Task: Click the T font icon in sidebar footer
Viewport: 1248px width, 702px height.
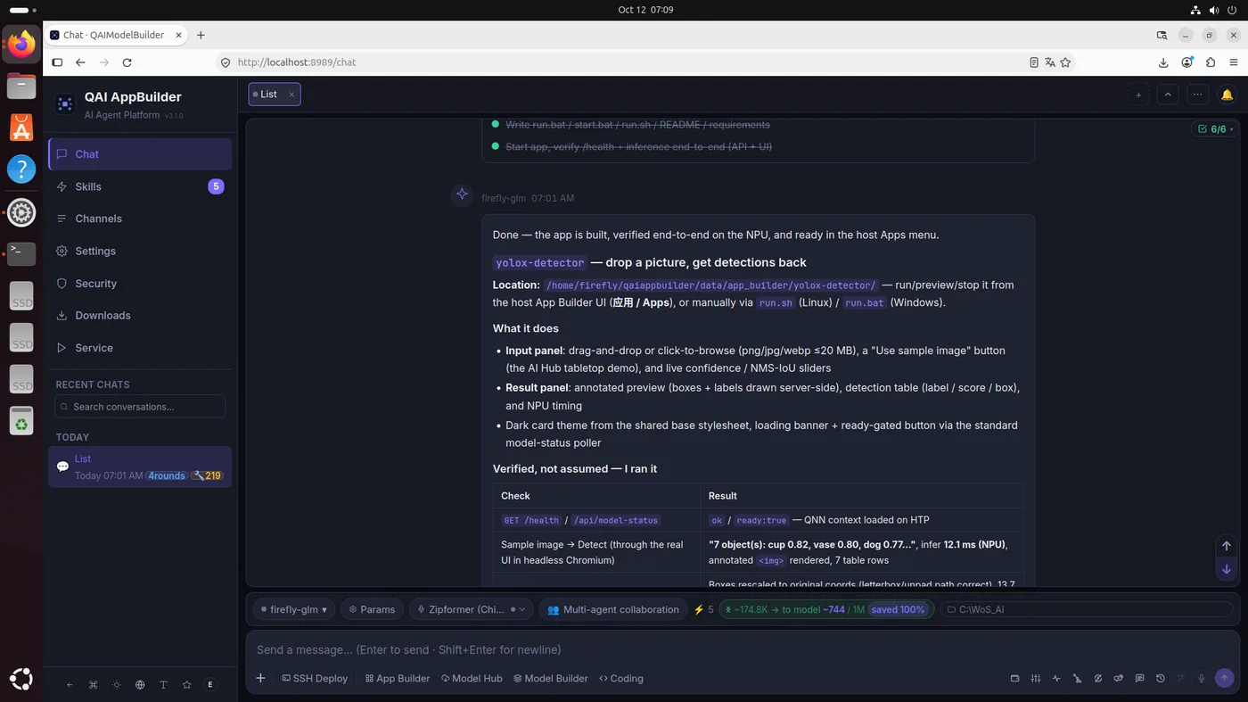Action: [163, 685]
